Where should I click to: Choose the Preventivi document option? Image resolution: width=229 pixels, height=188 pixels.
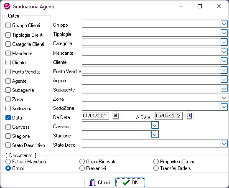(x=82, y=168)
